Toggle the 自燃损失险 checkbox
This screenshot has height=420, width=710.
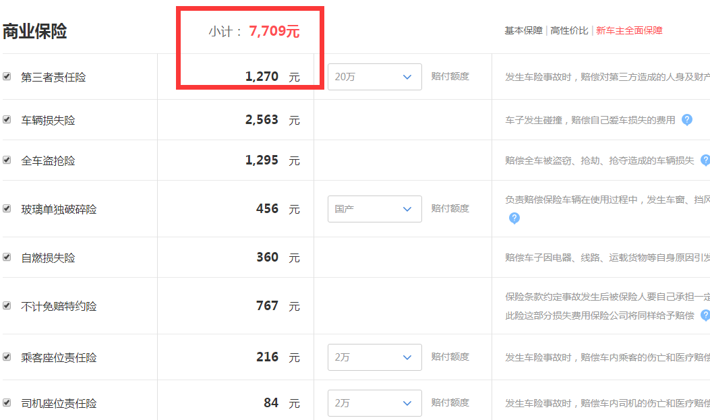point(7,257)
